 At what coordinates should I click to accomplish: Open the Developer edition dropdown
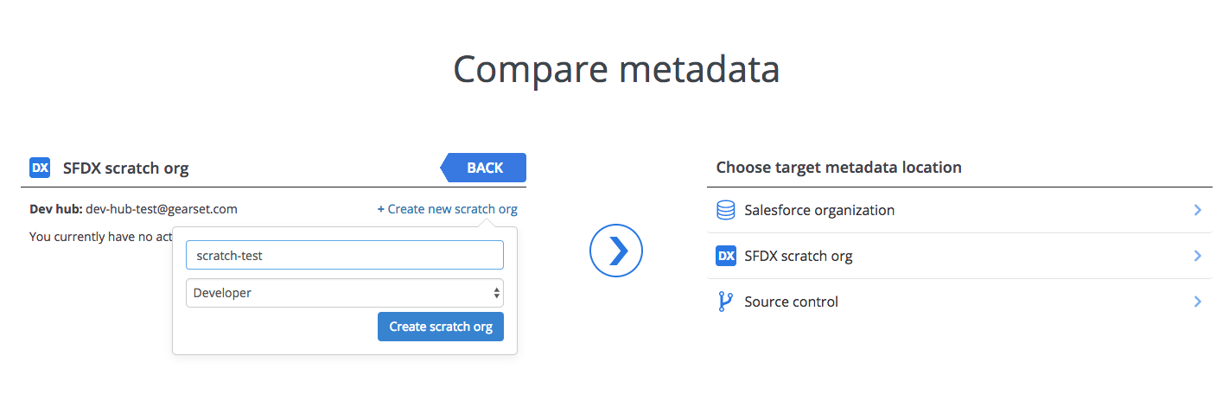[x=344, y=293]
